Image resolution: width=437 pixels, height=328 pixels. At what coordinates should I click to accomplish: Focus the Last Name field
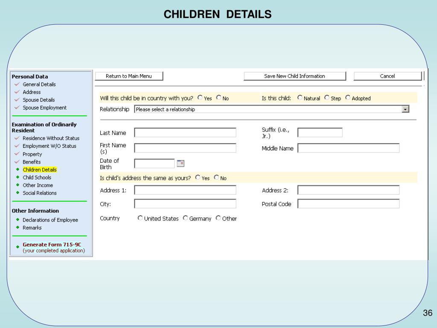pos(185,132)
